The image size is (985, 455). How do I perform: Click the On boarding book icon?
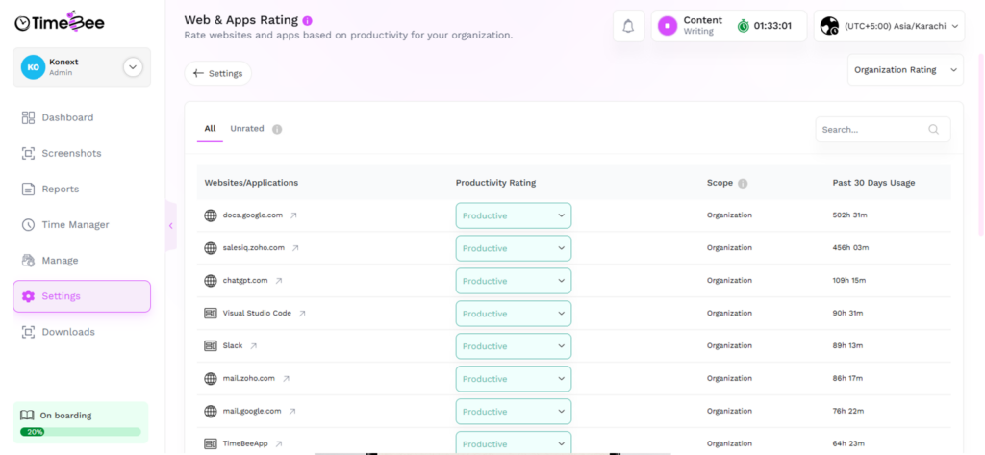[x=26, y=416]
